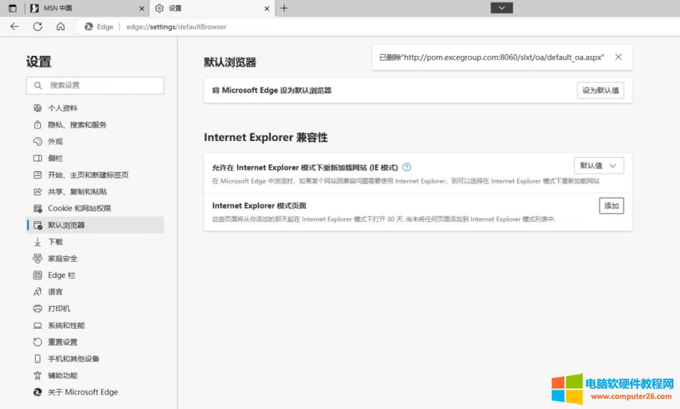Click 设为默认值 to make Edge default
The width and height of the screenshot is (680, 409).
[x=600, y=90]
